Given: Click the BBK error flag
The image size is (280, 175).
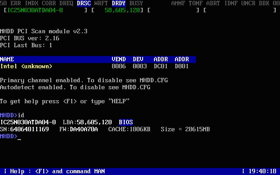Looking at the screenshot, I should tap(264, 3).
